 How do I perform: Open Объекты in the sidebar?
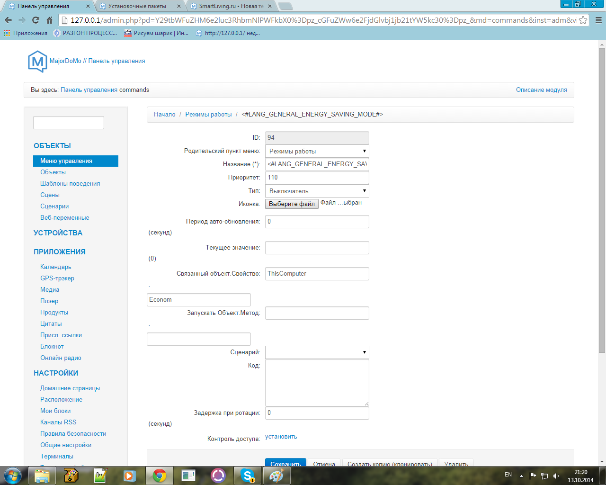coord(53,172)
